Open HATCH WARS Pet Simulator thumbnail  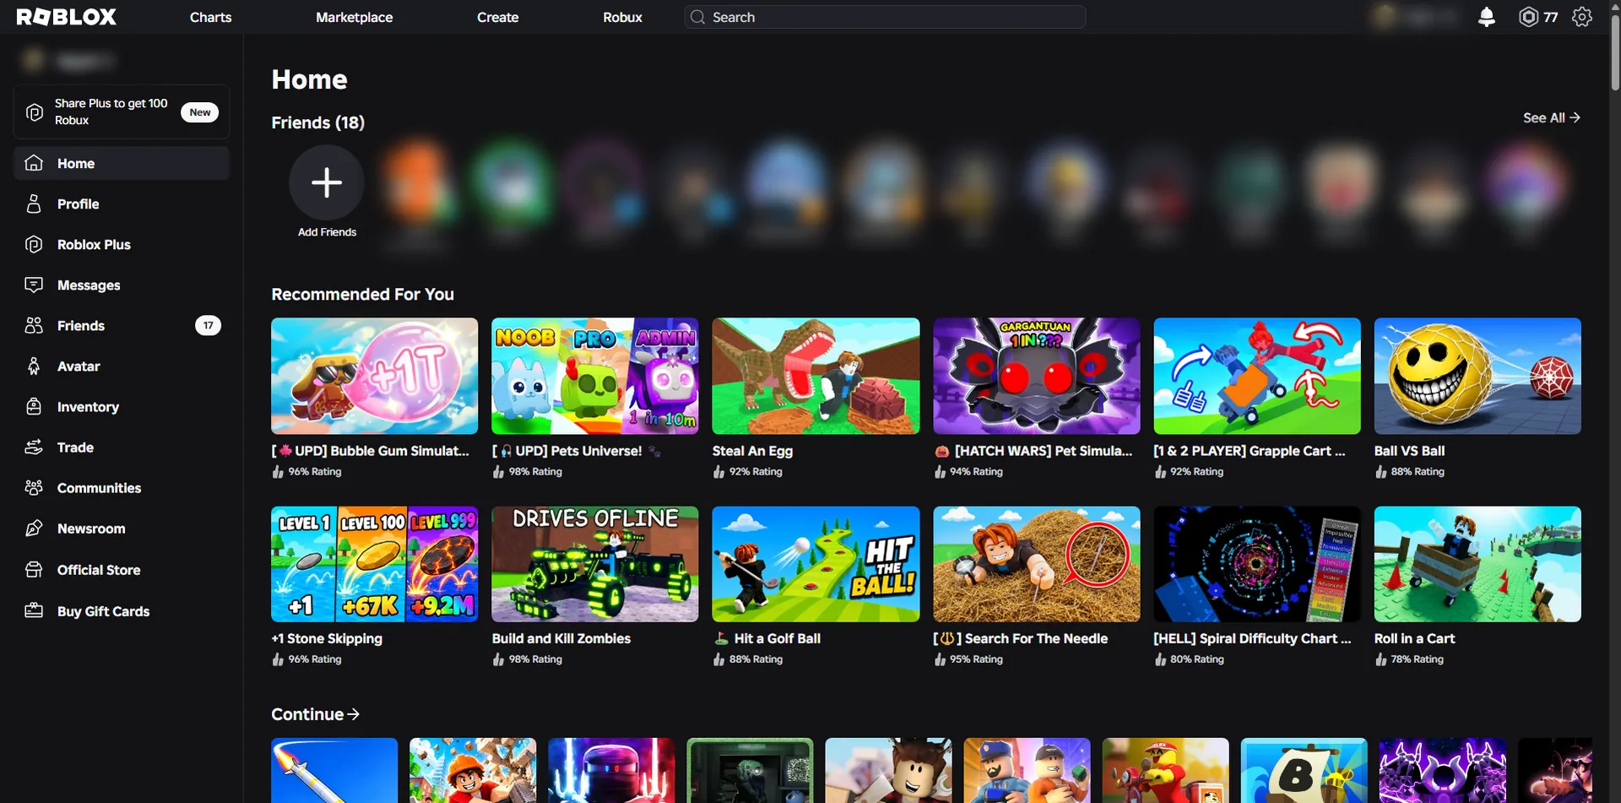pos(1037,376)
